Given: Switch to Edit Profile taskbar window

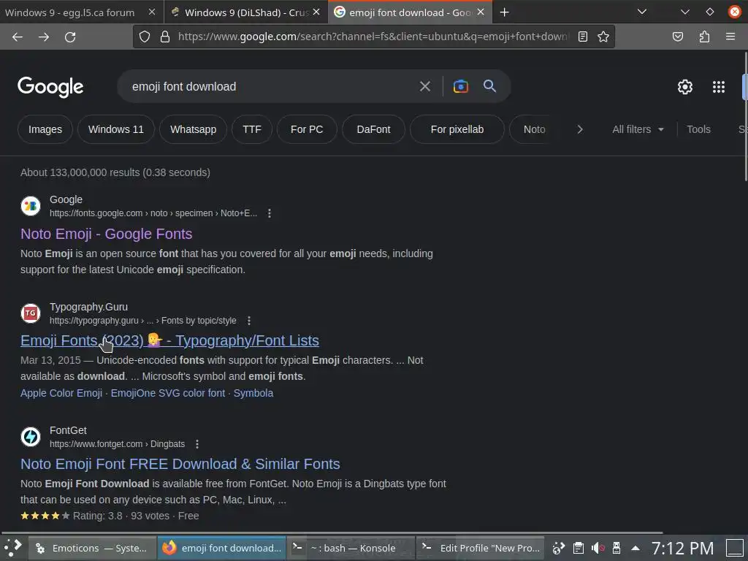Looking at the screenshot, I should tap(481, 548).
